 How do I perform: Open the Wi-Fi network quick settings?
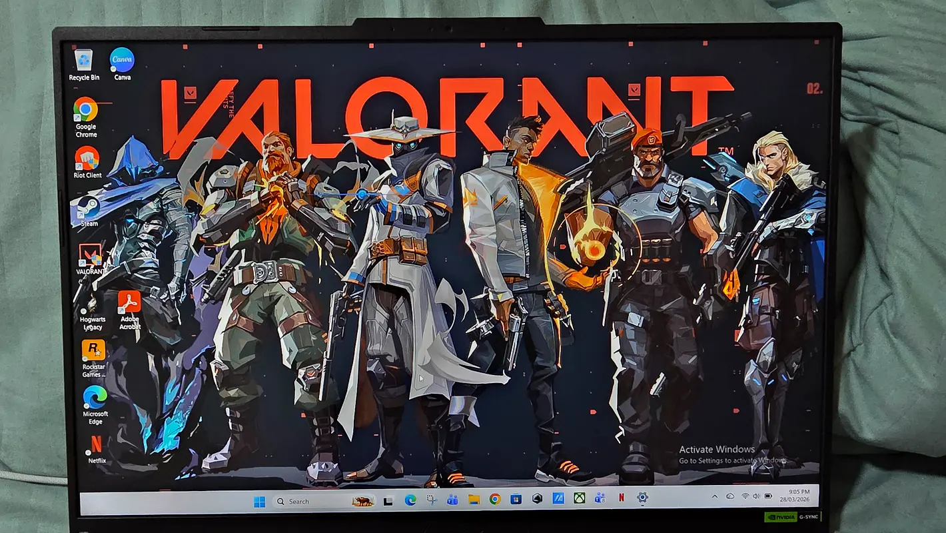pyautogui.click(x=745, y=496)
